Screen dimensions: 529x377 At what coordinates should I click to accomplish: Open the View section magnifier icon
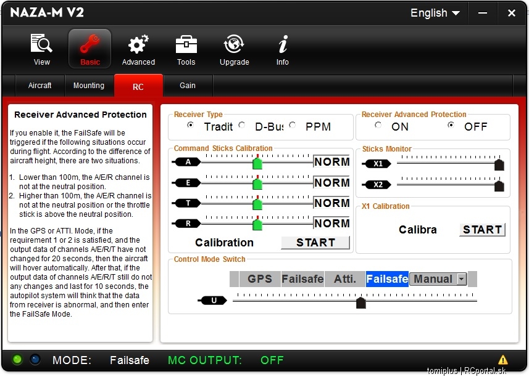point(41,44)
